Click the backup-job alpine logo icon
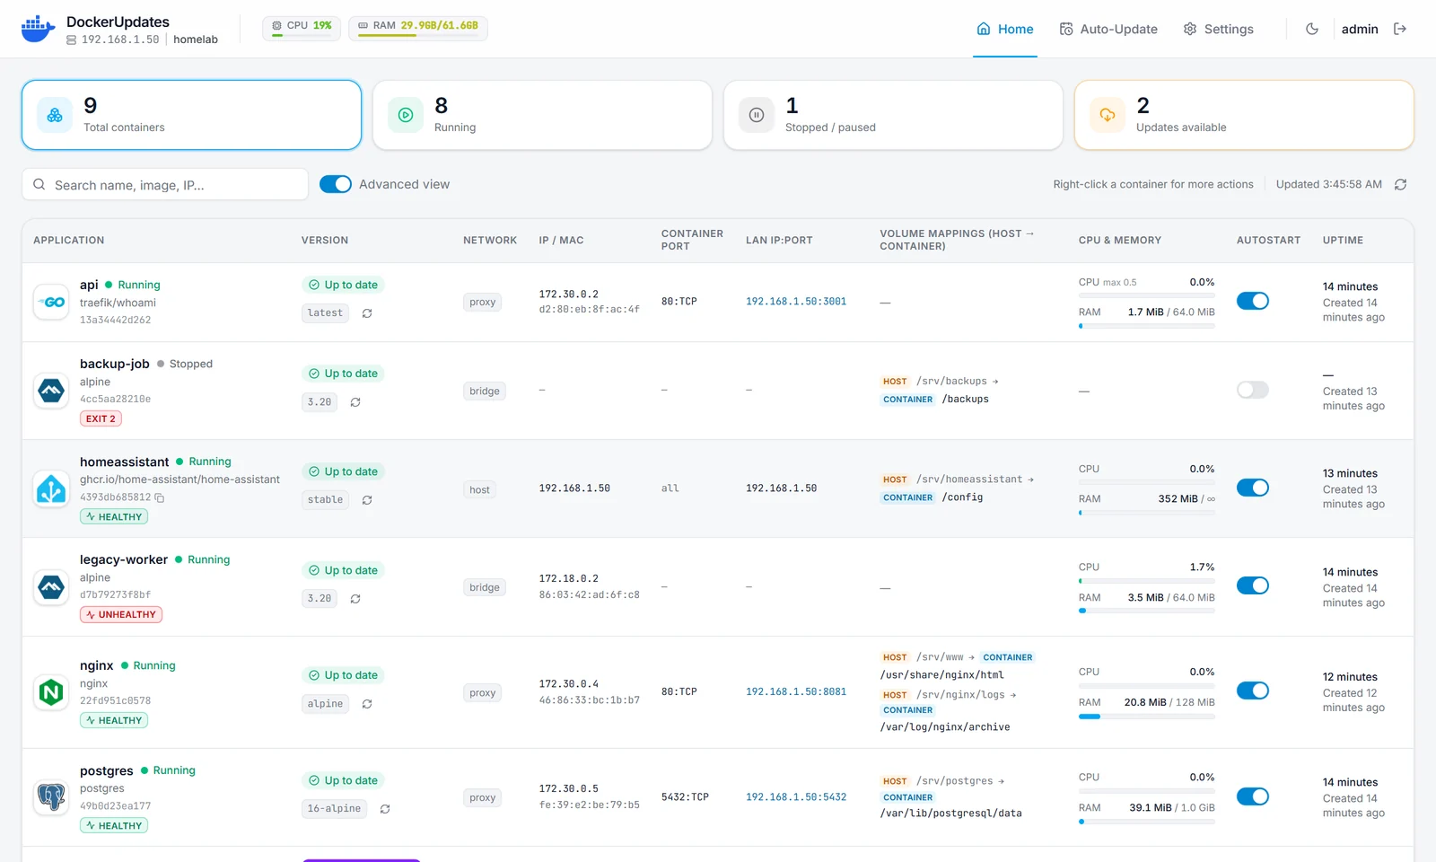 point(51,391)
